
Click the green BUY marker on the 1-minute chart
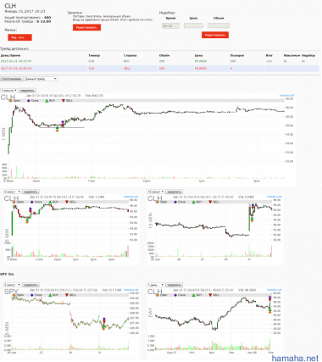[58, 128]
